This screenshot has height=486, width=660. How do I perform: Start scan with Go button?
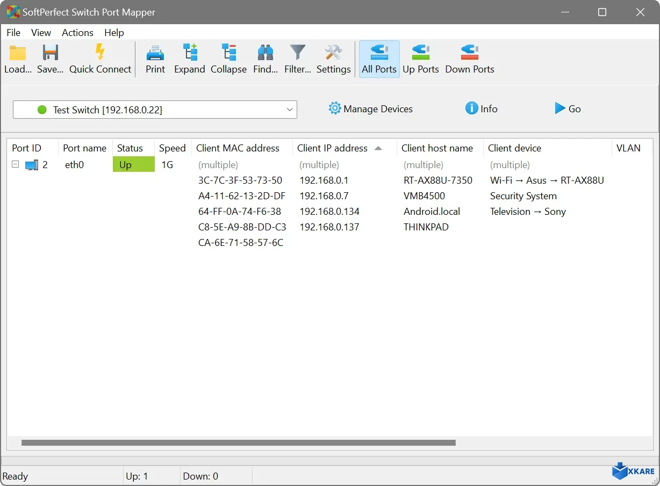pyautogui.click(x=568, y=108)
